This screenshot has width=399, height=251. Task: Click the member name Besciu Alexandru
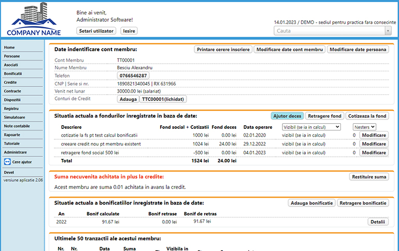[135, 68]
